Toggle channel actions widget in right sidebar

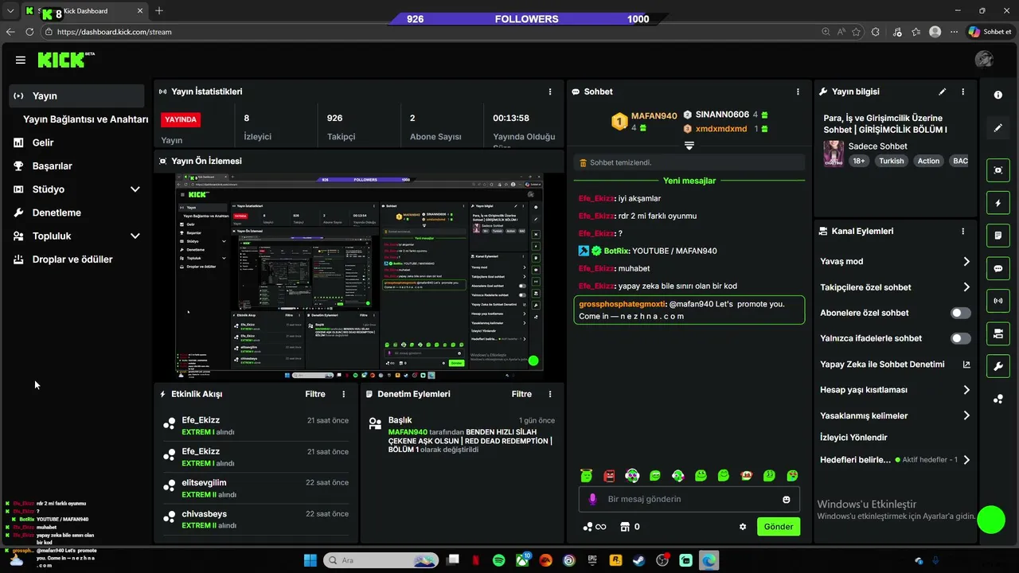[998, 333]
